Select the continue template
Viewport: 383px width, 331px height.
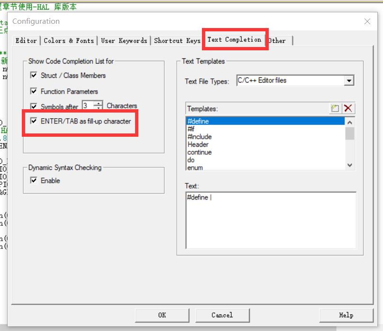click(265, 152)
